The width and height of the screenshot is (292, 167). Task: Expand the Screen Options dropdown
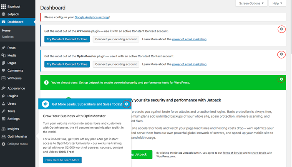[x=252, y=3]
